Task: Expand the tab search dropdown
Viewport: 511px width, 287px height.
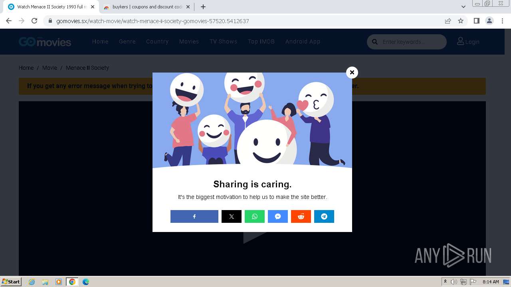Action: coord(463,7)
